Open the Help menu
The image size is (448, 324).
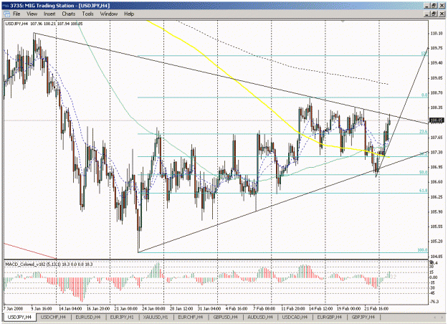129,14
